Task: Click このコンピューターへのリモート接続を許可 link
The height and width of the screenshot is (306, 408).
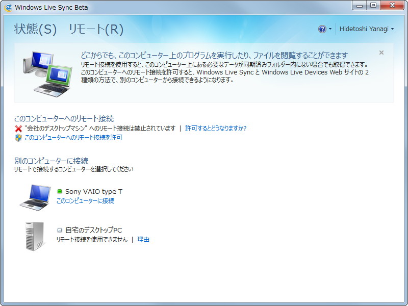Action: tap(73, 138)
